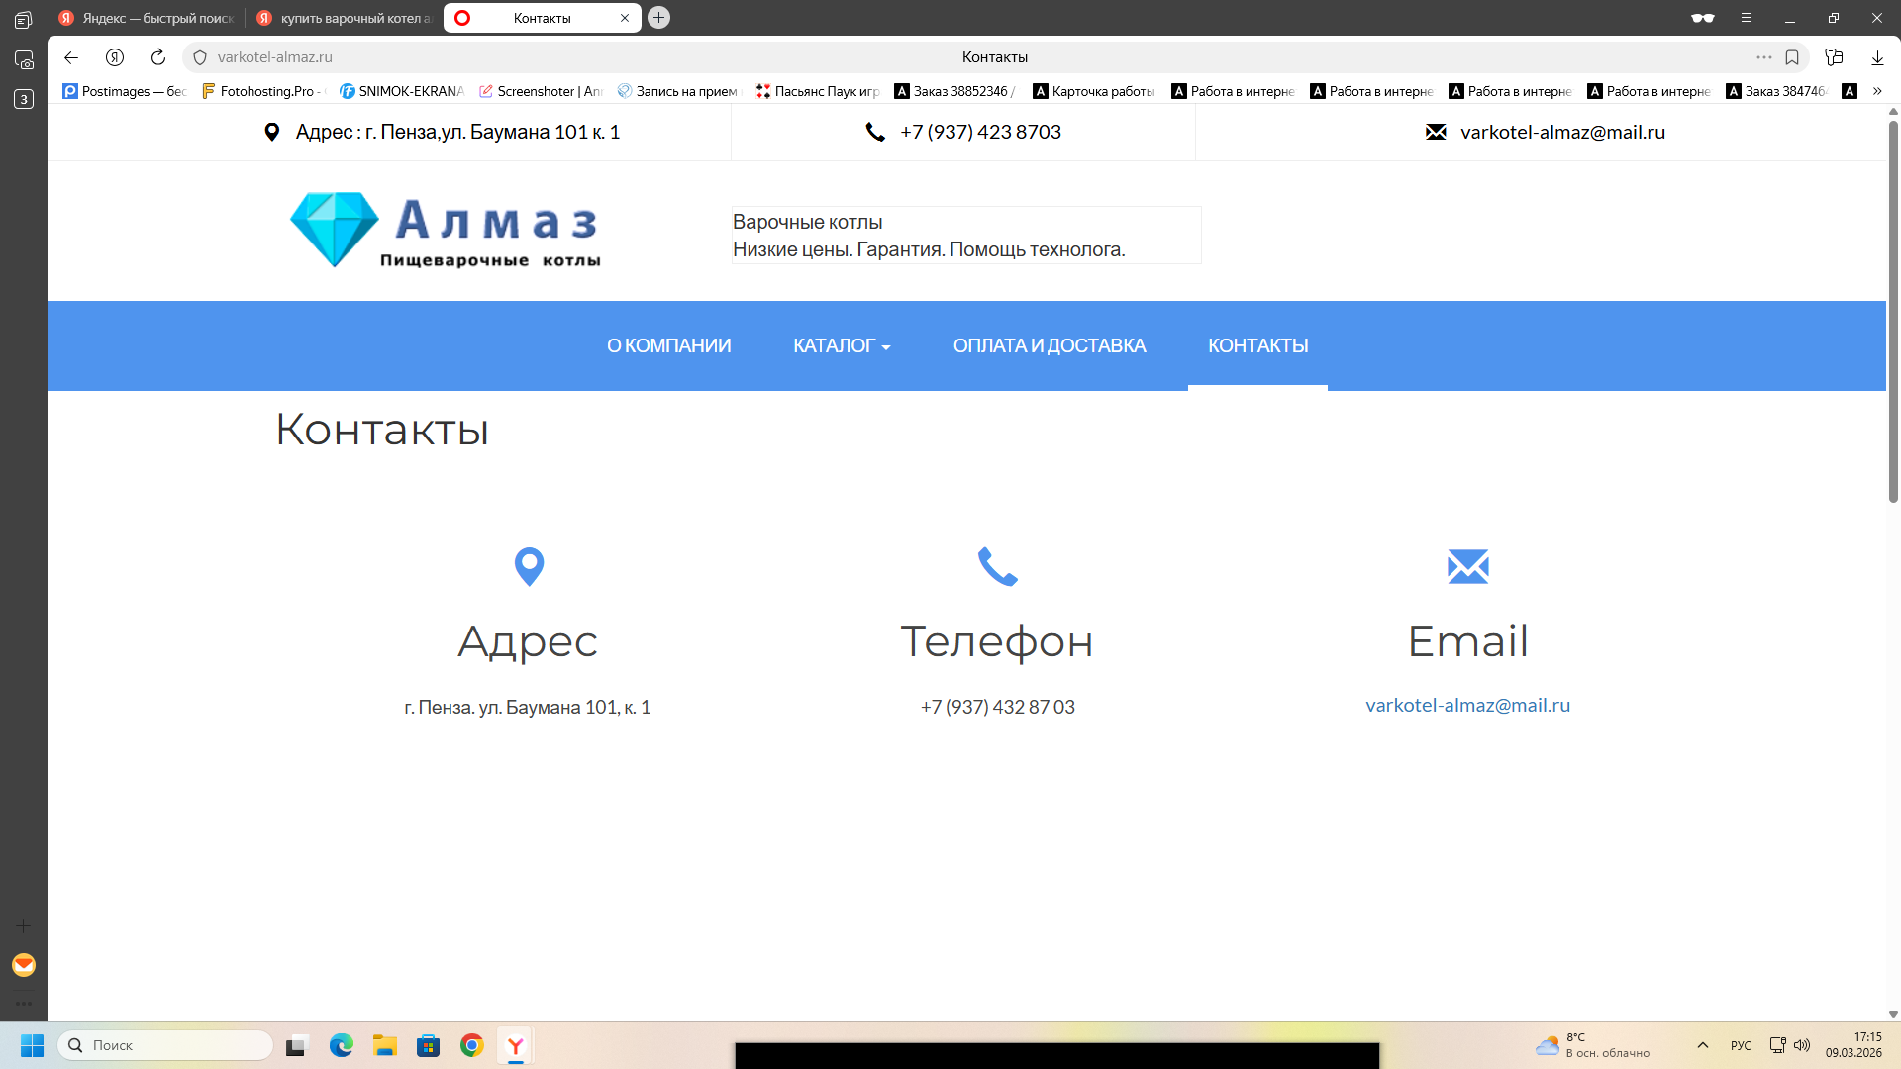The height and width of the screenshot is (1069, 1901).
Task: Open downloads arrow icon in toolbar
Action: pos(1877,57)
